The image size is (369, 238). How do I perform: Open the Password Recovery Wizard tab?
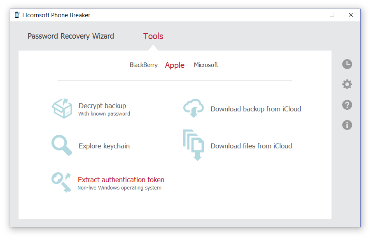[70, 36]
